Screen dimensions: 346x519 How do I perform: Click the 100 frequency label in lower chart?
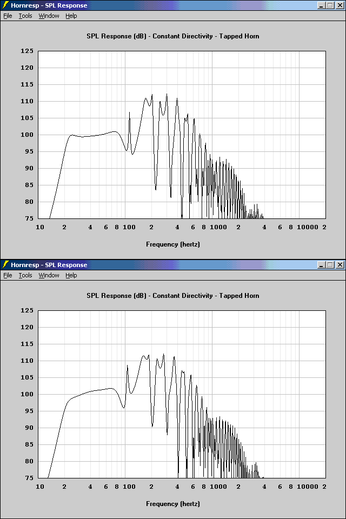point(129,487)
